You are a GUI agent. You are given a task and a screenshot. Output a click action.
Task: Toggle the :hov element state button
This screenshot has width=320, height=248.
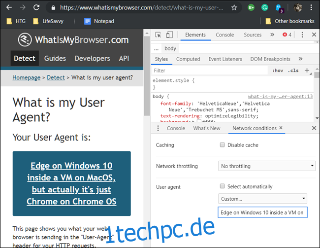[277, 71]
